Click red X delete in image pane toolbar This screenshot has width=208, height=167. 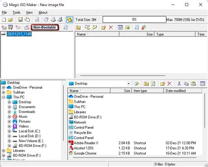pos(111,27)
